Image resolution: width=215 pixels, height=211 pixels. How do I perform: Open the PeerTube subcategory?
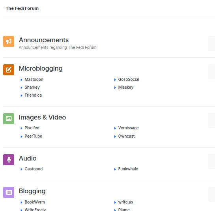tap(33, 136)
